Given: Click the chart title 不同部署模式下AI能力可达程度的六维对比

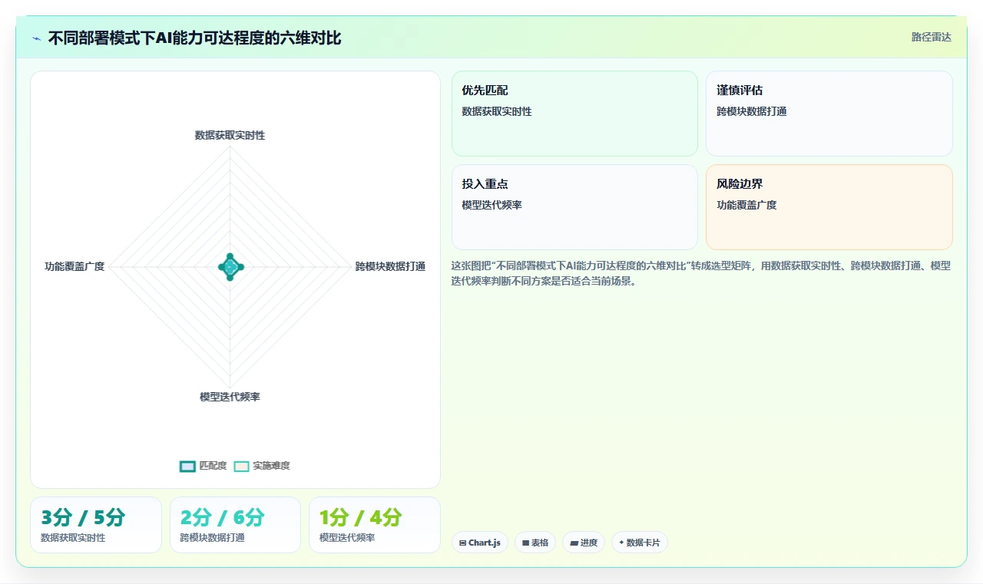Looking at the screenshot, I should tap(194, 38).
